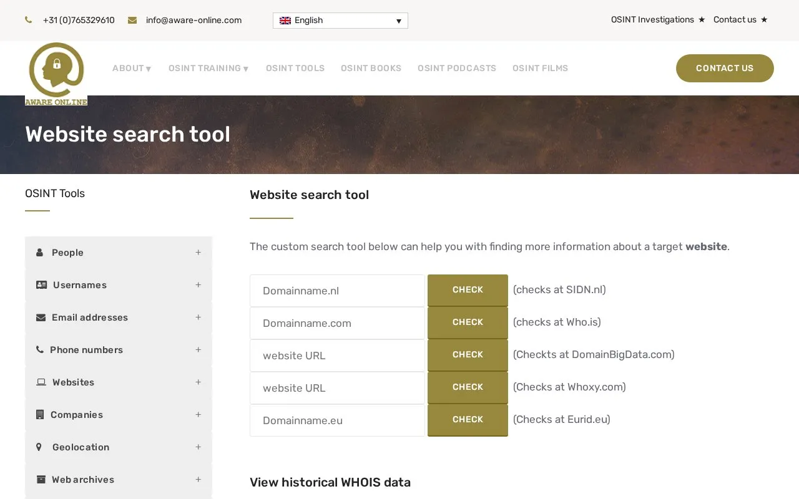Image resolution: width=799 pixels, height=499 pixels.
Task: Open the English language dropdown
Action: click(x=340, y=21)
